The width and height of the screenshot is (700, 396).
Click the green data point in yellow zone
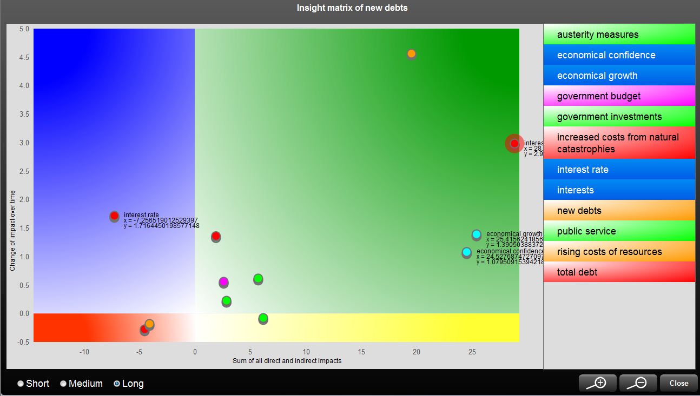(x=263, y=318)
